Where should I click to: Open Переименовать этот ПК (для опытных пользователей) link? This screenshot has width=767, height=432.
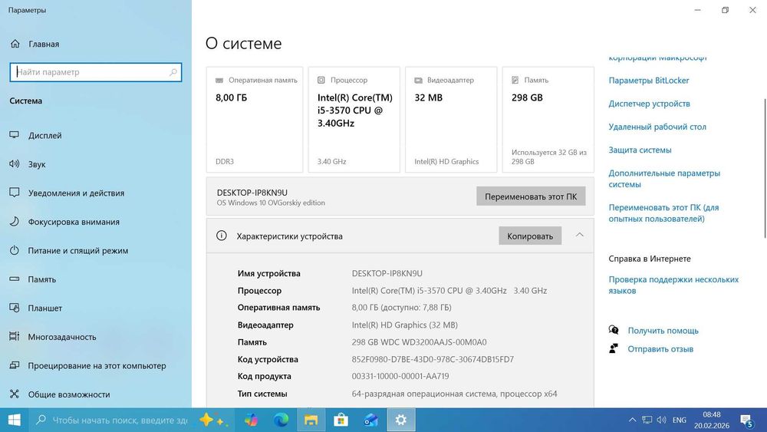(x=663, y=213)
